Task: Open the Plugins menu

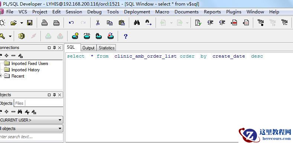Action: 234,12
